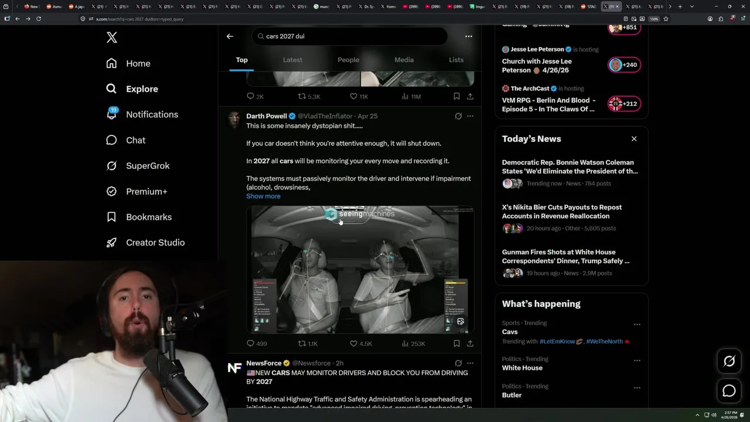Image resolution: width=750 pixels, height=422 pixels.
Task: Click the image edit icon on car photo
Action: (x=461, y=321)
